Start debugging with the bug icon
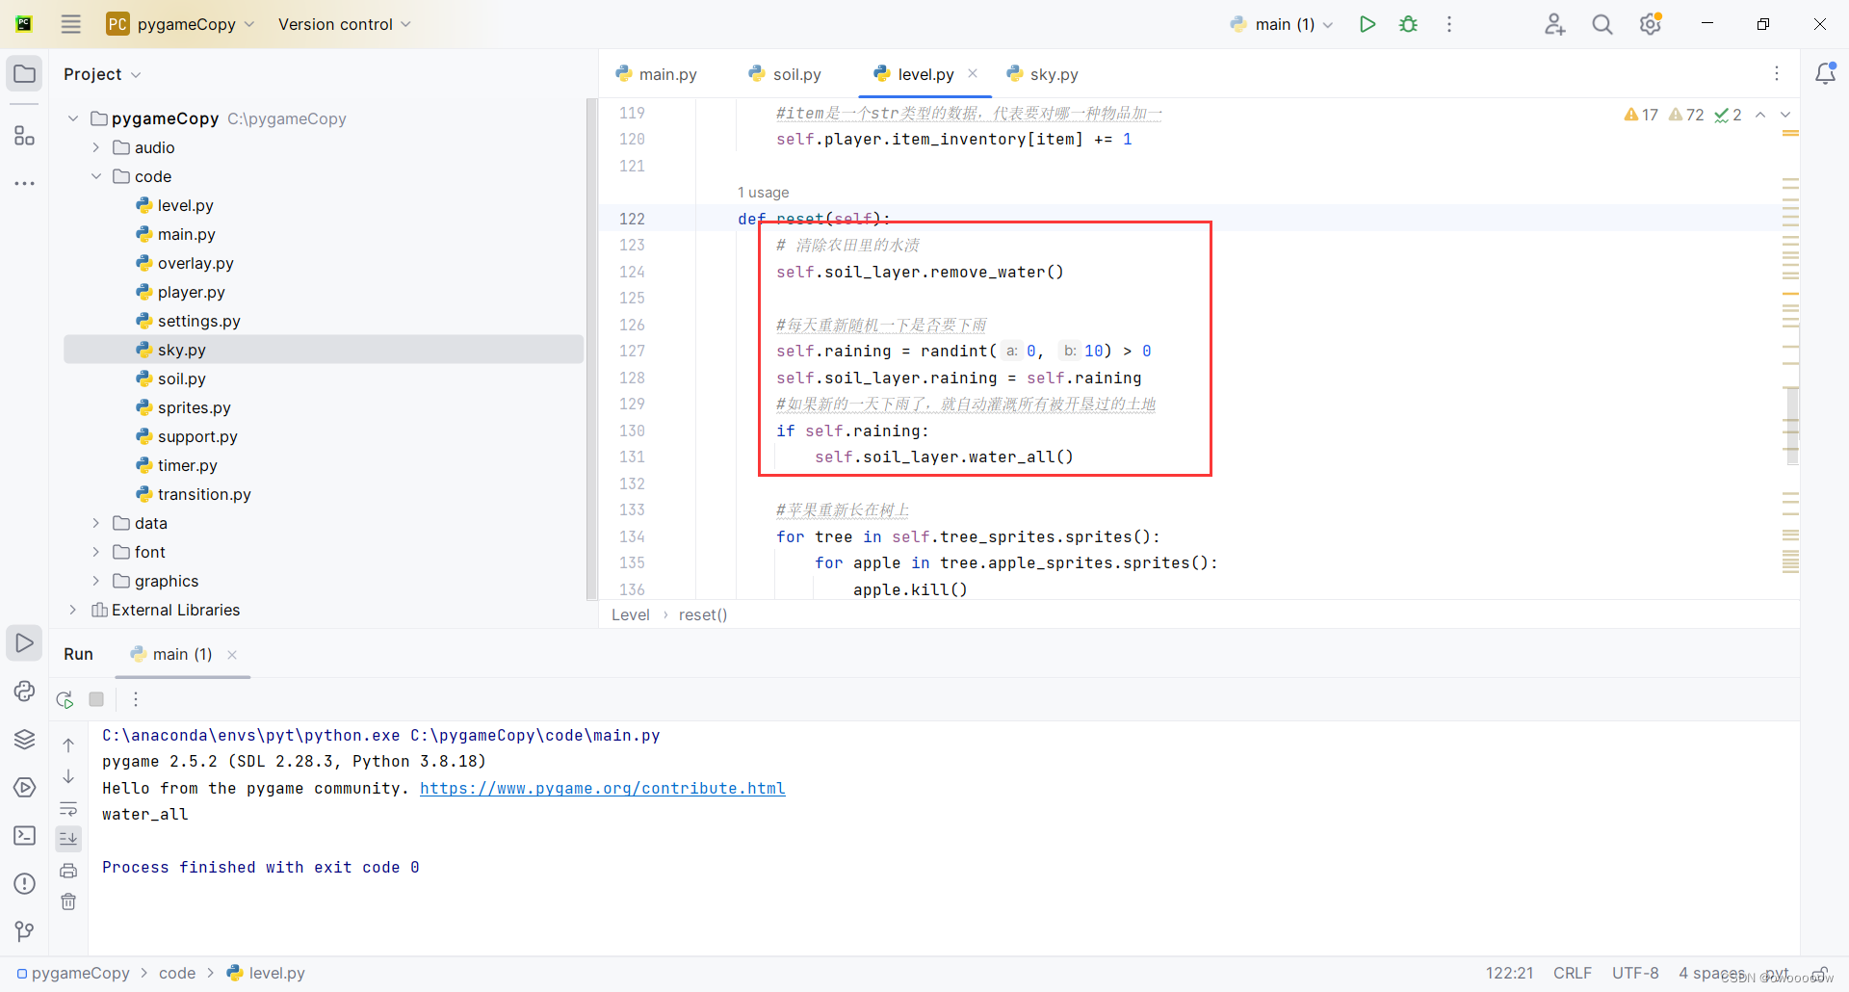This screenshot has height=992, width=1849. click(1409, 24)
